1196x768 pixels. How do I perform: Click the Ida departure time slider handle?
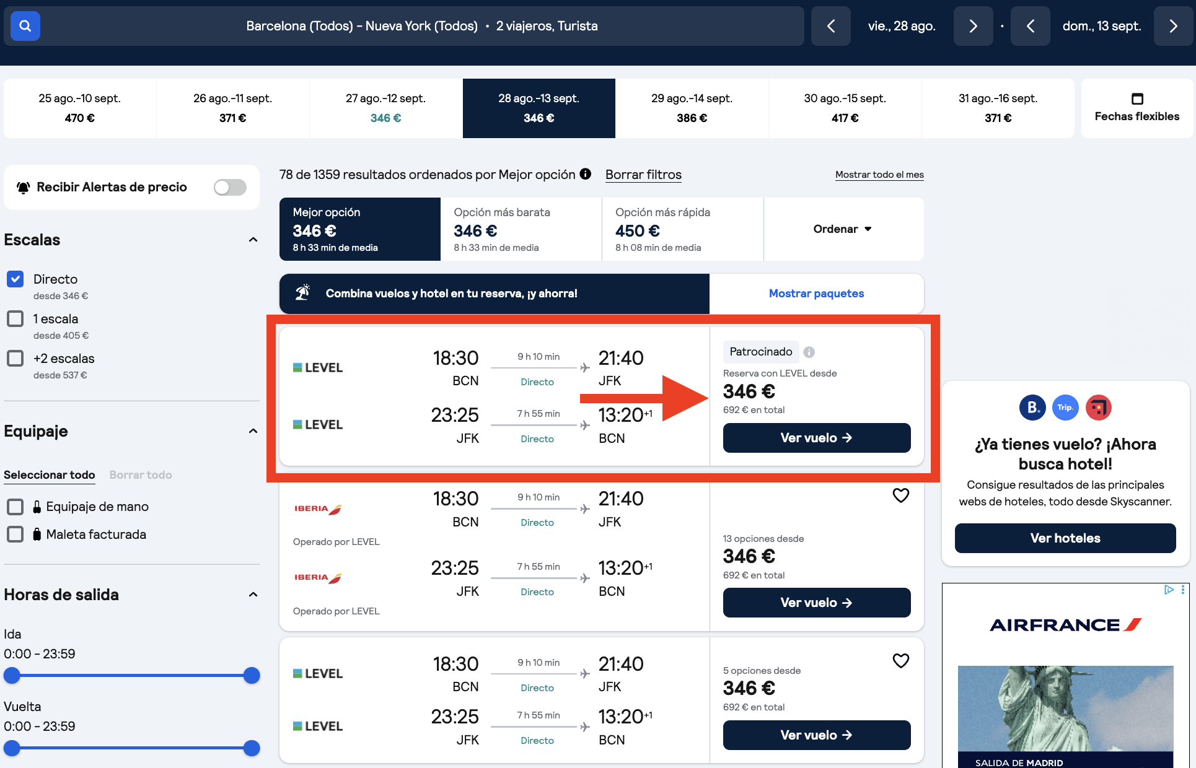point(11,676)
